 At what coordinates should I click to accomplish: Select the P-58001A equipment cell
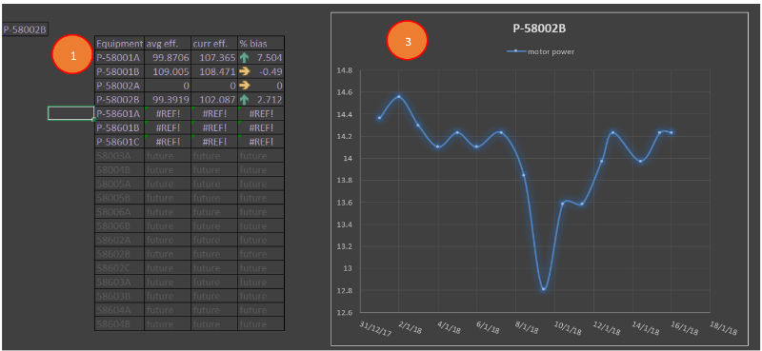(120, 58)
